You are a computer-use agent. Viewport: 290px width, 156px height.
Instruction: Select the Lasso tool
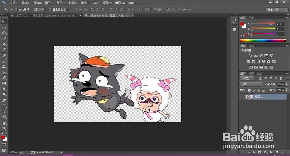pyautogui.click(x=4, y=33)
